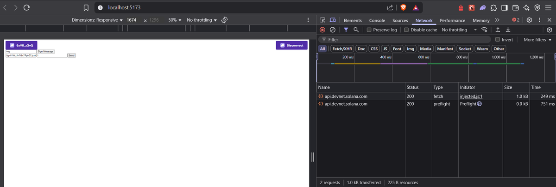Open network conditions wifi icon
The image size is (556, 187).
[484, 30]
